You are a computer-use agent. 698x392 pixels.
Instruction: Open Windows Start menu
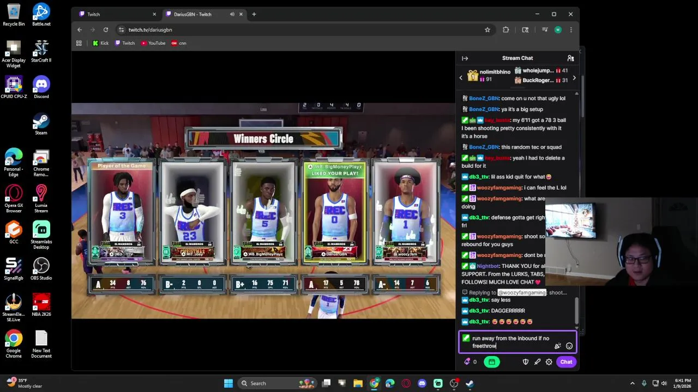click(x=228, y=383)
